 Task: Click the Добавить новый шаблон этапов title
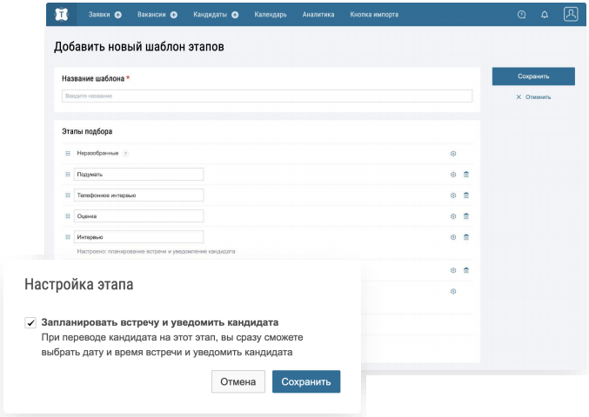(x=139, y=47)
